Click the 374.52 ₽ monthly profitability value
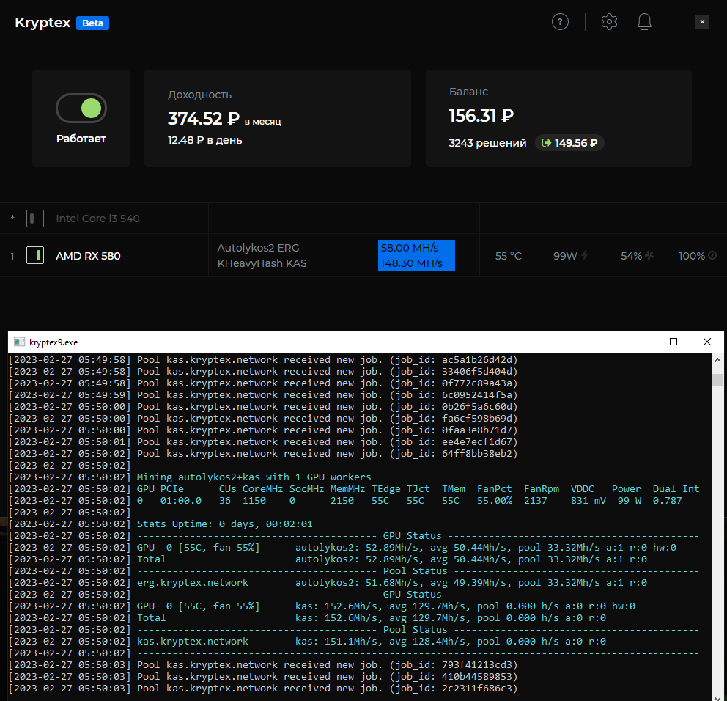The image size is (727, 701). 204,118
